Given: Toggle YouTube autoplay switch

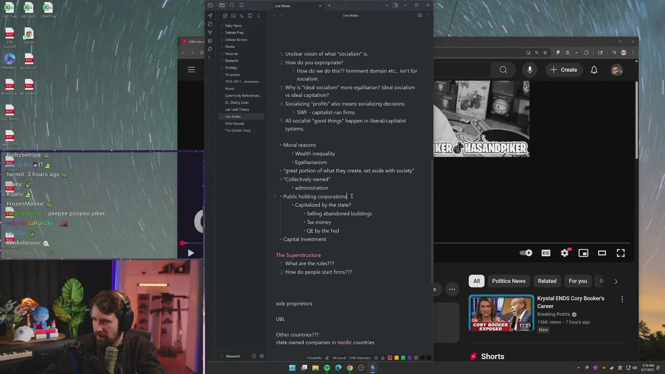Looking at the screenshot, I should pos(526,253).
